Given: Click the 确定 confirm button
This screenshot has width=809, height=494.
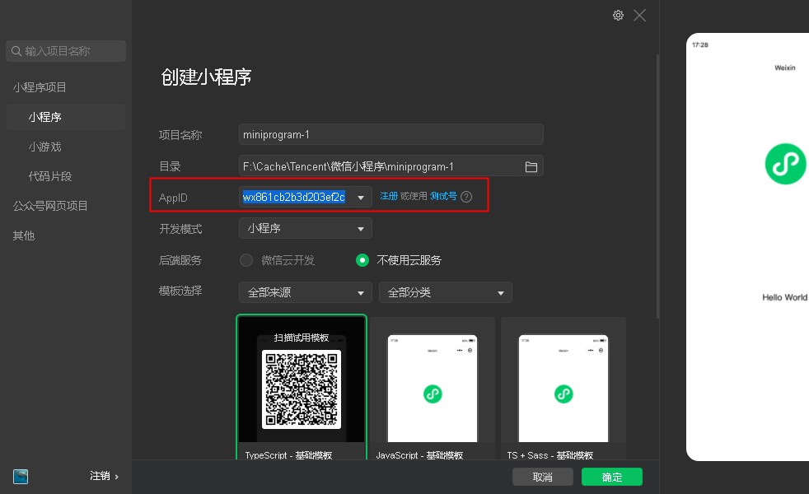Looking at the screenshot, I should tap(612, 477).
